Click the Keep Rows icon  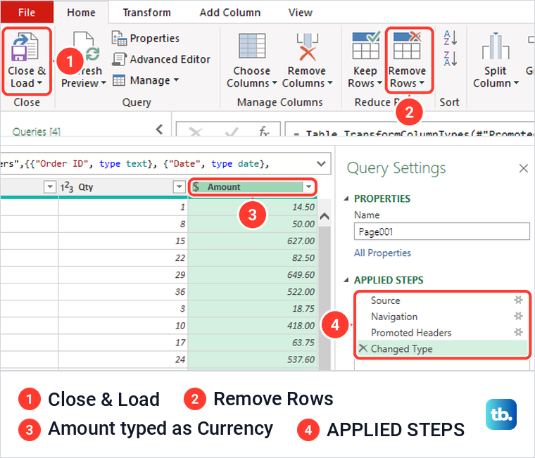point(366,45)
